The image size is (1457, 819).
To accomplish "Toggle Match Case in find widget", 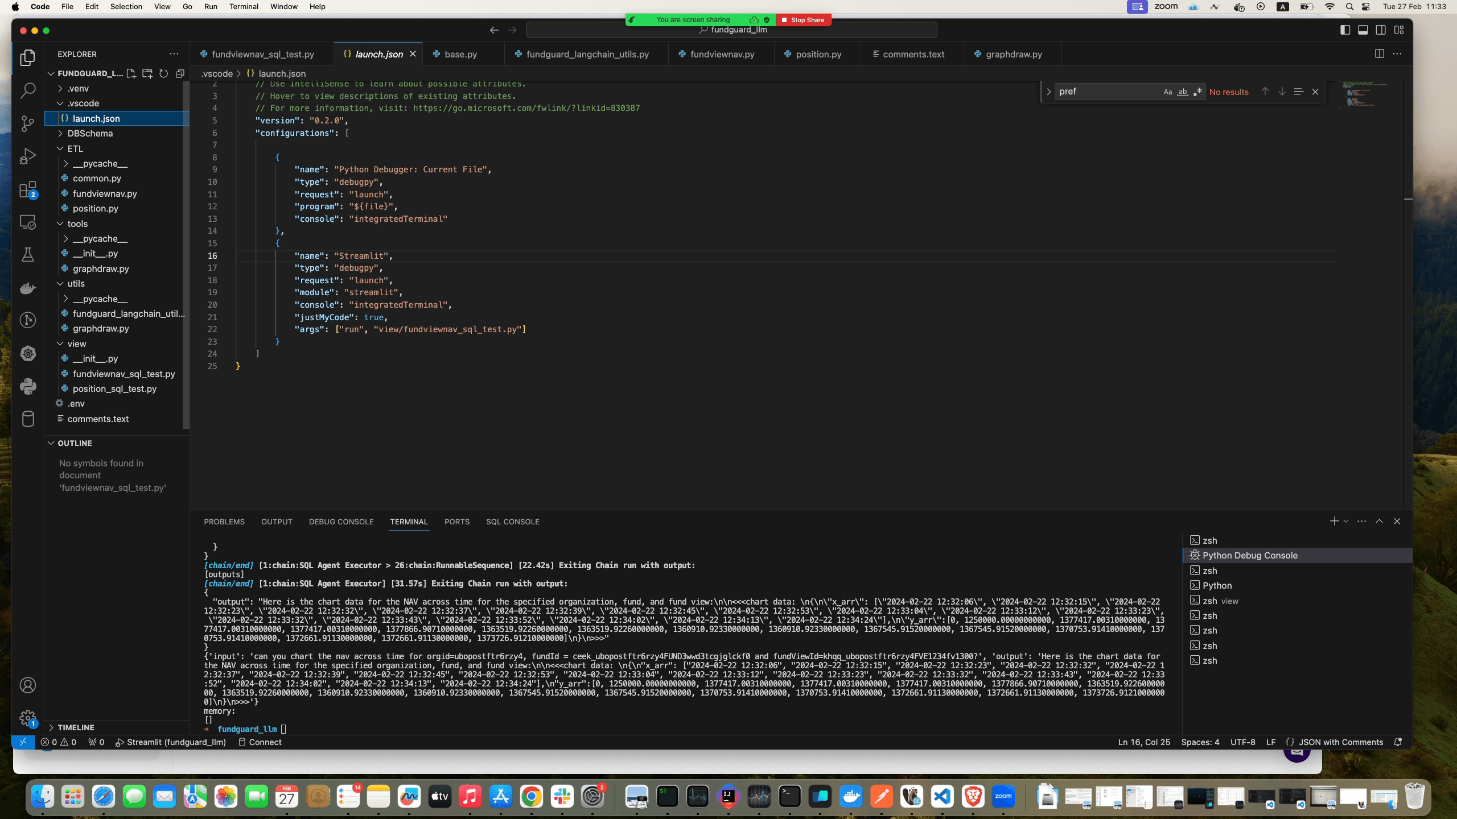I will click(1168, 92).
